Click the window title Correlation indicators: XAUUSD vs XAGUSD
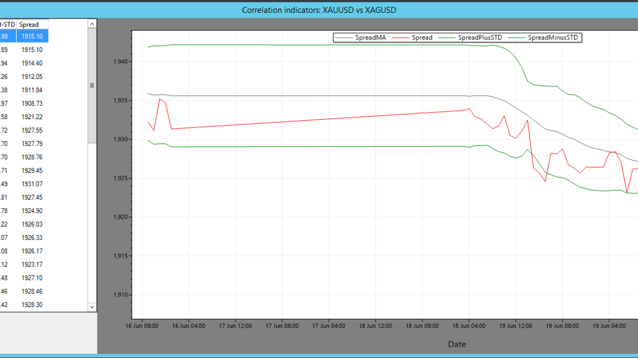The image size is (638, 358). (x=319, y=10)
